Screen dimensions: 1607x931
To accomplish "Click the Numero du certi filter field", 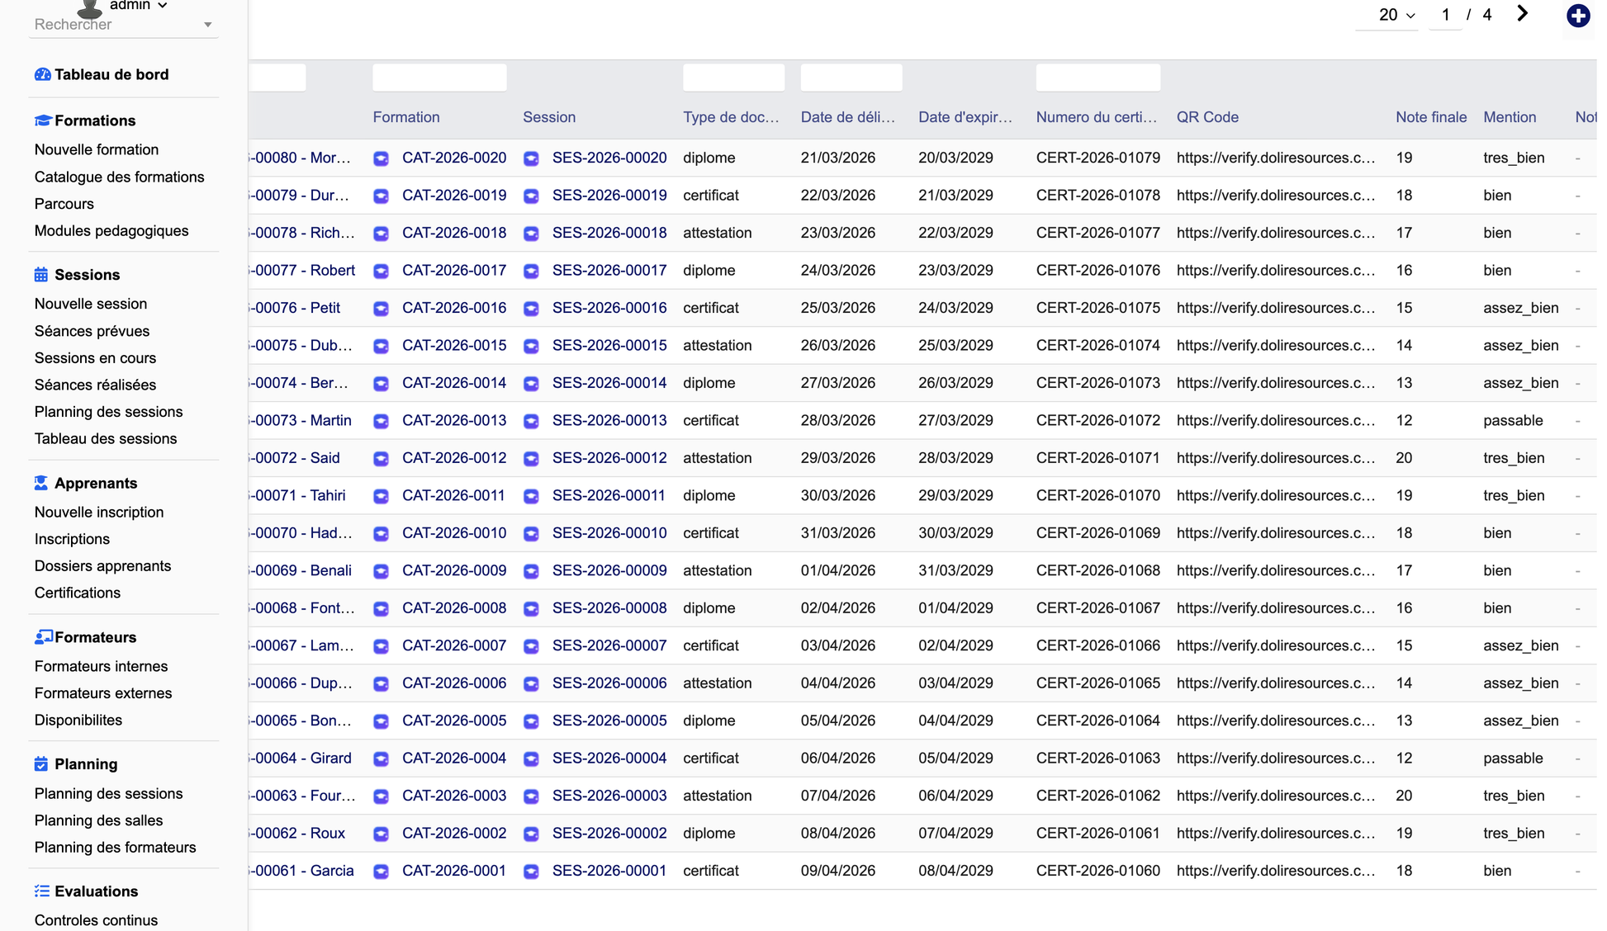I will (1097, 78).
